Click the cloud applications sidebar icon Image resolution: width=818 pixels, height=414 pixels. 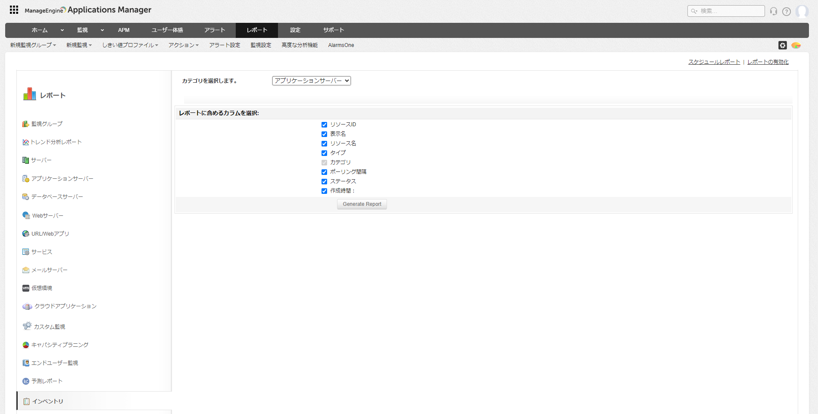click(x=27, y=306)
